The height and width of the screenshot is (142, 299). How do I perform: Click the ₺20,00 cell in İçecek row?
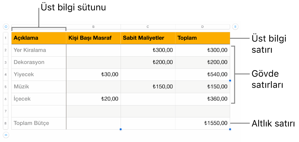[x=94, y=99]
